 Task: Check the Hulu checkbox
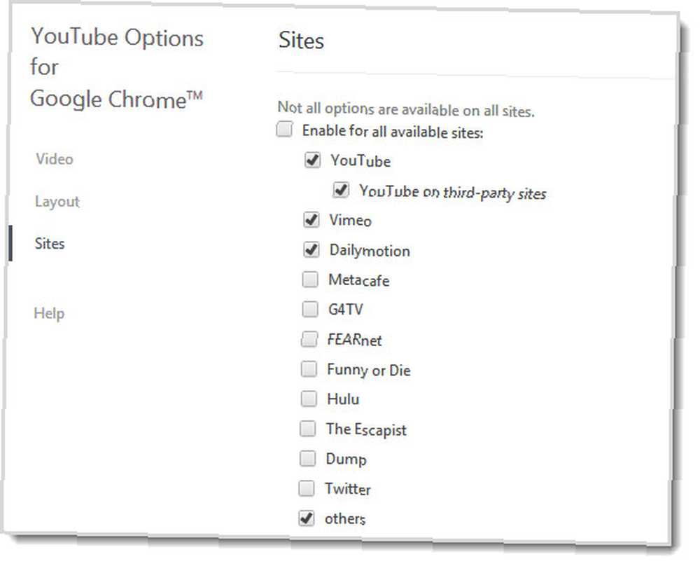(309, 399)
